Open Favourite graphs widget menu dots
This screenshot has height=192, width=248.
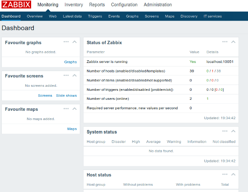[66, 42]
